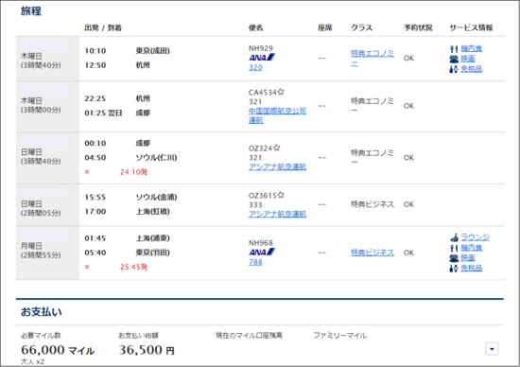520x367 pixels.
Task: Click the red 24:10発 note
Action: (133, 172)
